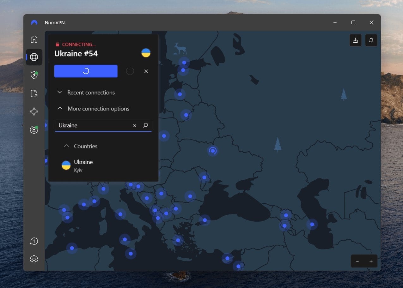
Task: Open NordVPN settings gear
Action: click(34, 259)
